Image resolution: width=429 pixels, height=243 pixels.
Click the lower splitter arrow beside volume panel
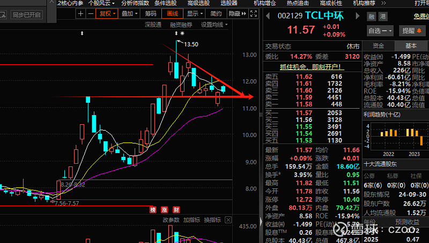(261, 221)
